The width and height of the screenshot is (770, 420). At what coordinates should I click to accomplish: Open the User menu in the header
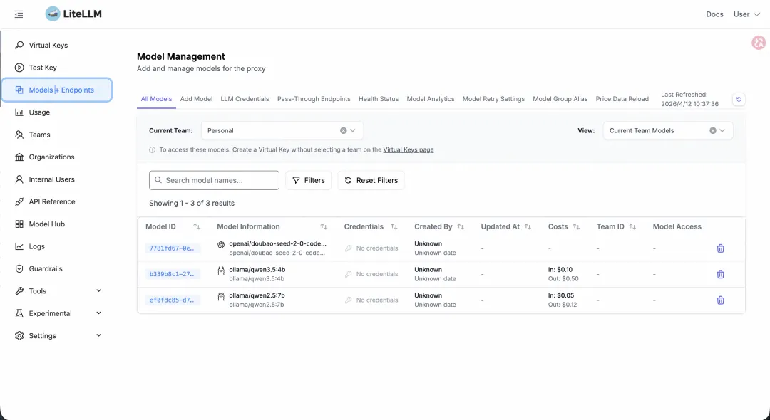746,14
